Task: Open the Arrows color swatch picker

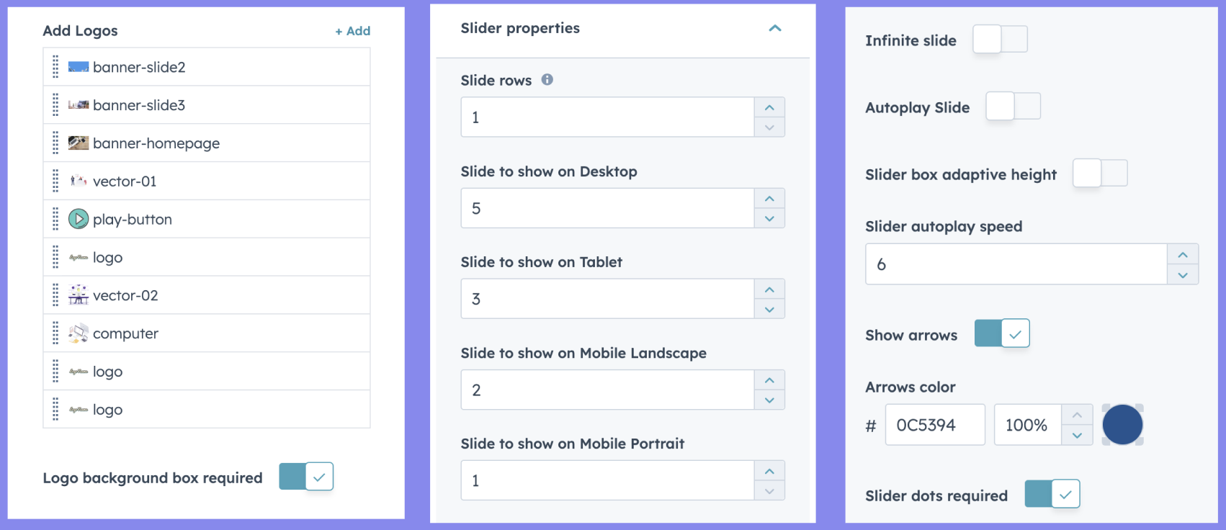Action: pos(1122,425)
